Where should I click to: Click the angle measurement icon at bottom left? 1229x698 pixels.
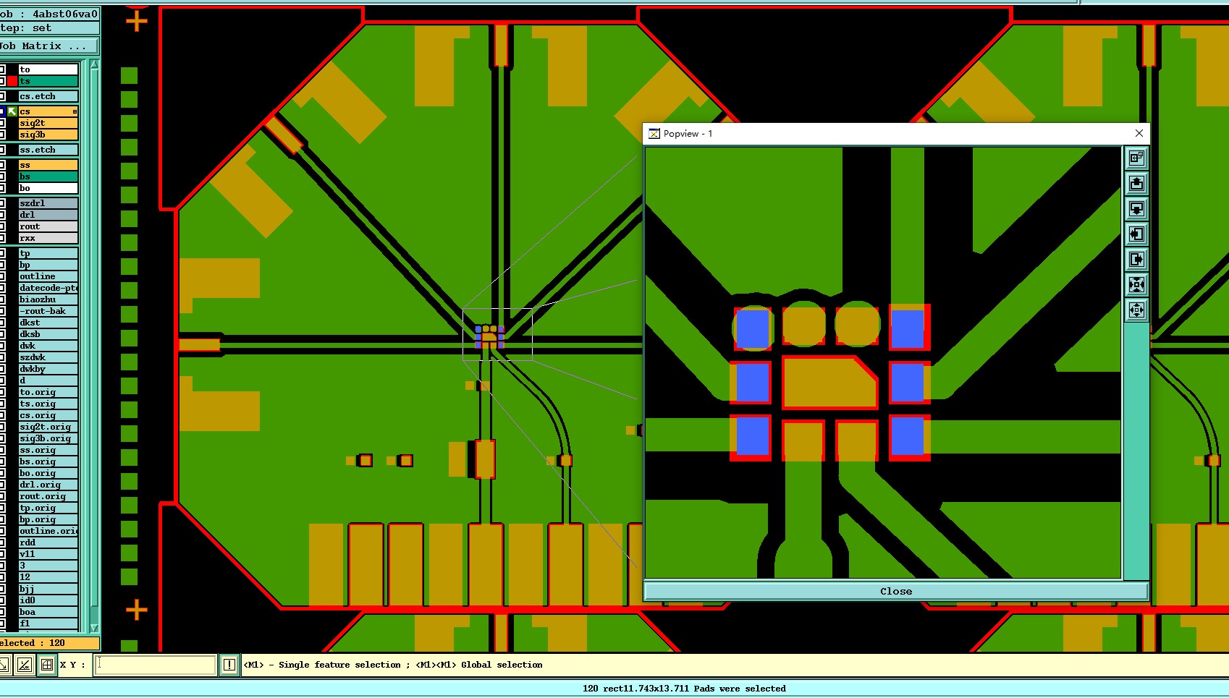(x=25, y=665)
